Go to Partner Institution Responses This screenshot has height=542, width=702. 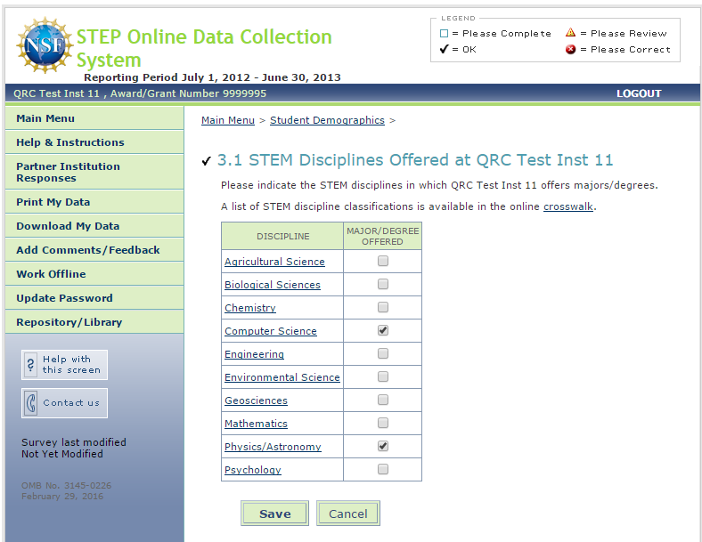[94, 172]
